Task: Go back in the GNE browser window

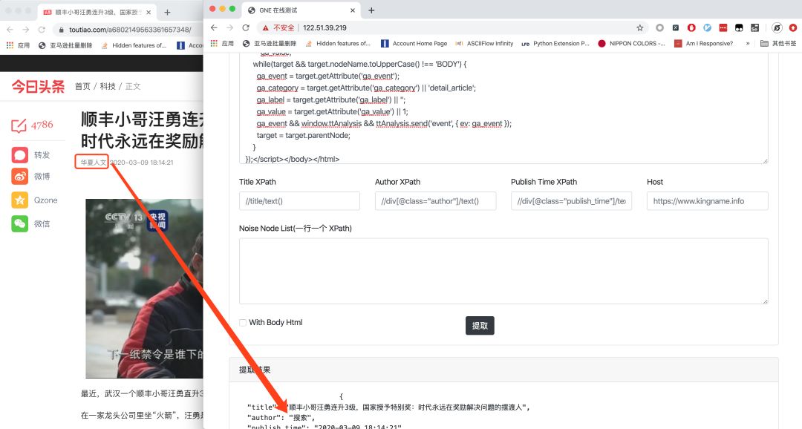Action: click(214, 27)
